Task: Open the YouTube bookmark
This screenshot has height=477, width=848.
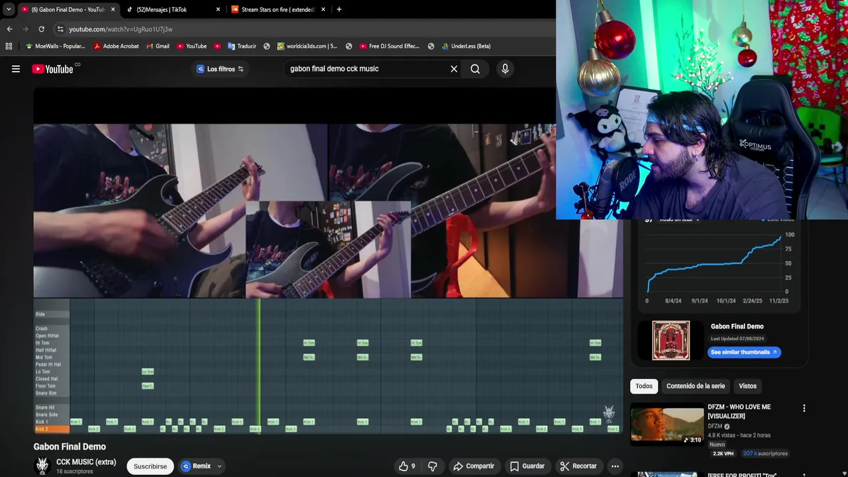Action: point(191,46)
